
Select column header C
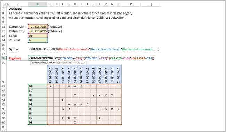[38, 4]
